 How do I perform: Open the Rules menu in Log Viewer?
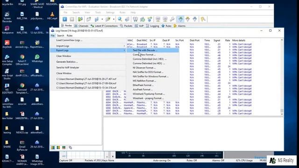click(70, 35)
